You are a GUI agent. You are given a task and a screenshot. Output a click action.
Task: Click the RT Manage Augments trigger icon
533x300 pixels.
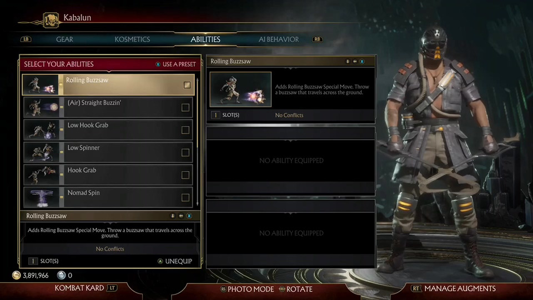(416, 288)
